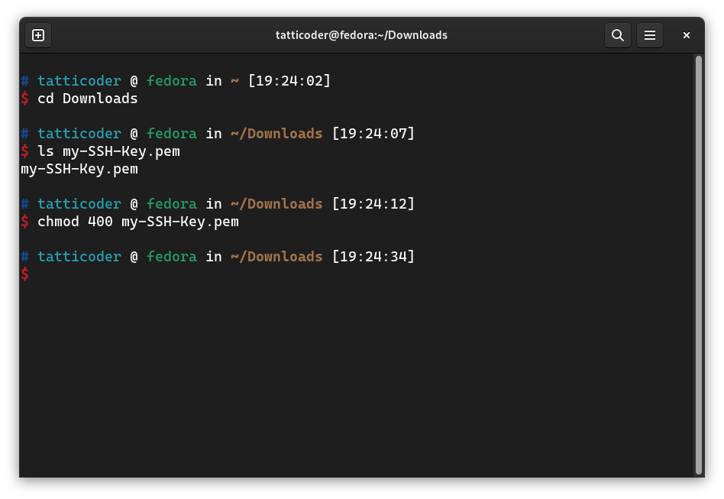Click the empty terminal area below the prompt
The image size is (724, 499).
[357, 379]
